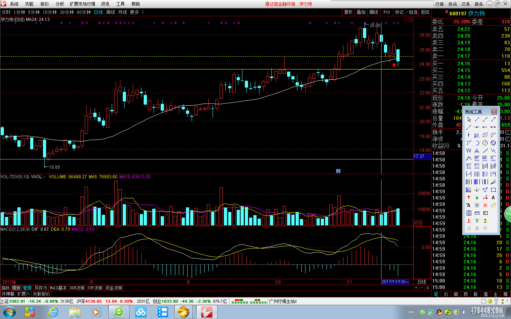Select the W wave pattern tool
The width and height of the screenshot is (511, 319).
point(468,151)
